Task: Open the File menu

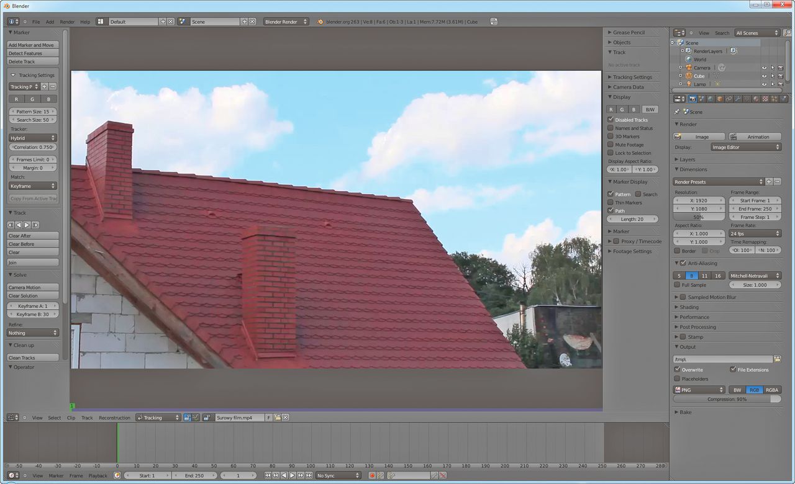Action: coord(36,22)
